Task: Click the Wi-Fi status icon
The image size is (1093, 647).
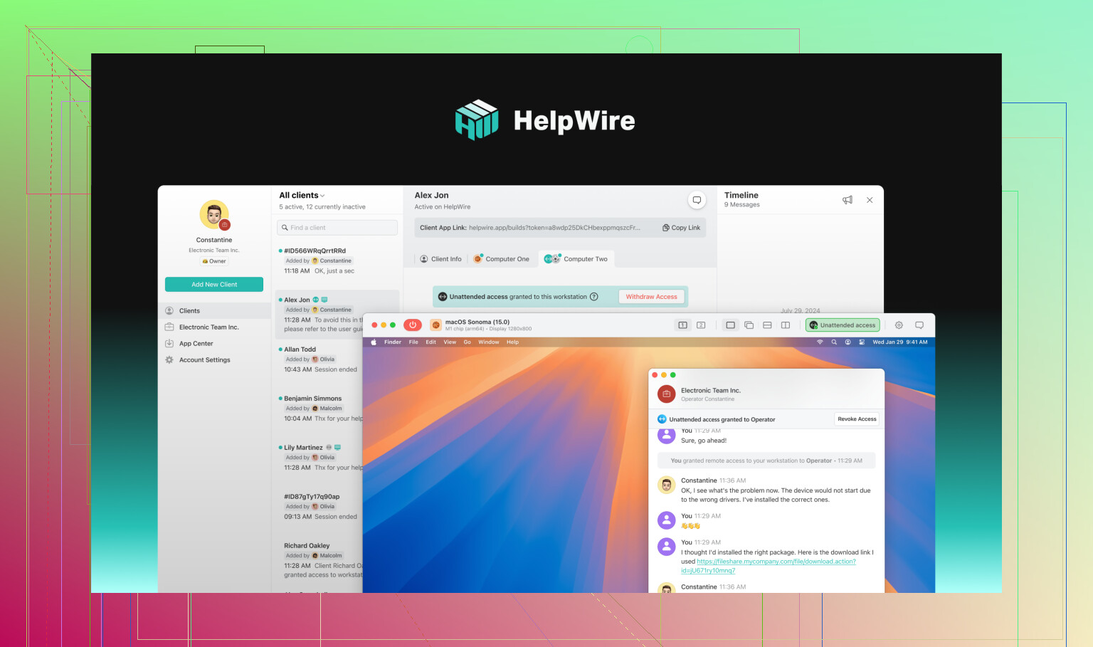Action: pos(820,342)
